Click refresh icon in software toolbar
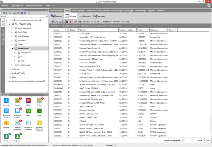Viewport: 212px width, 147px height. [x=53, y=21]
